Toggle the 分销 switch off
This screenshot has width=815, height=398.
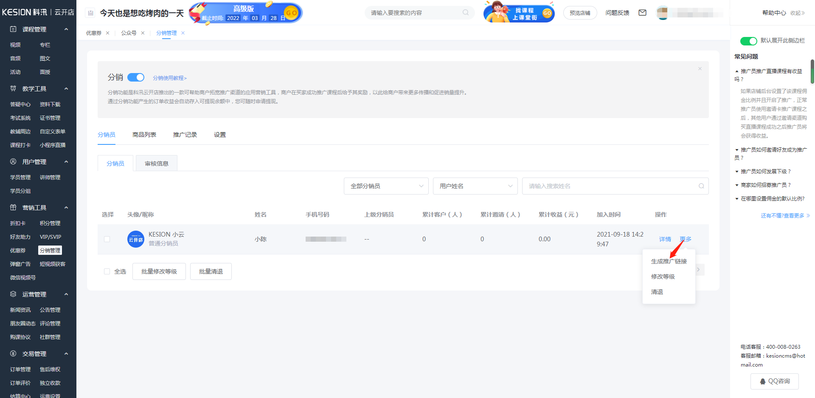click(136, 77)
